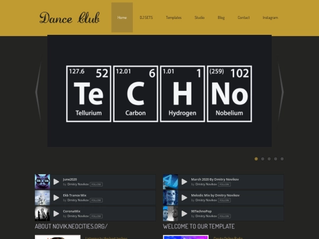Open the June2020 track title
The height and width of the screenshot is (239, 319).
click(70, 179)
